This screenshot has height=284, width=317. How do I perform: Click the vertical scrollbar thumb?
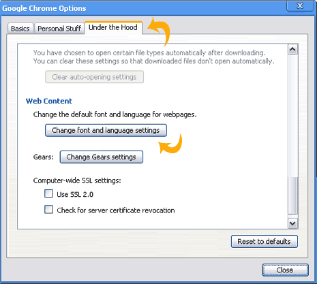point(292,195)
